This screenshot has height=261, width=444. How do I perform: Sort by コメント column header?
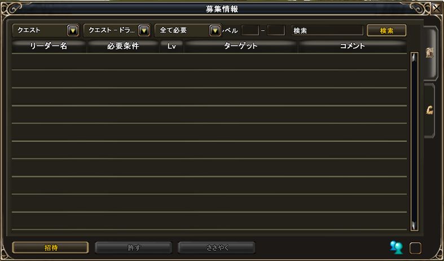[x=353, y=46]
